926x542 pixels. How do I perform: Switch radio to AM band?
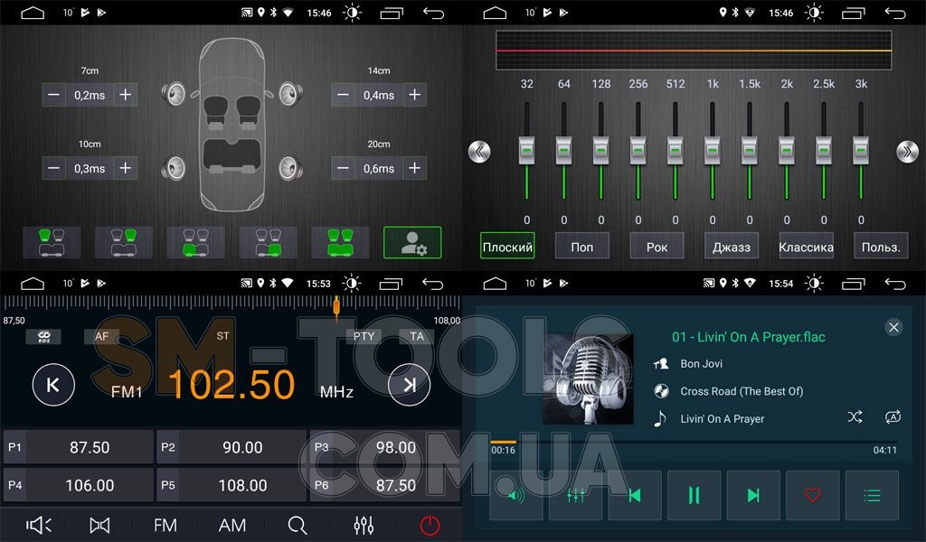point(232,525)
